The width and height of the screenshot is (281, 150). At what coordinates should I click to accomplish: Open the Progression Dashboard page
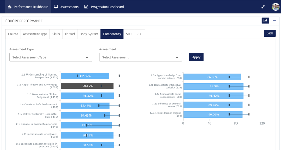point(104,7)
